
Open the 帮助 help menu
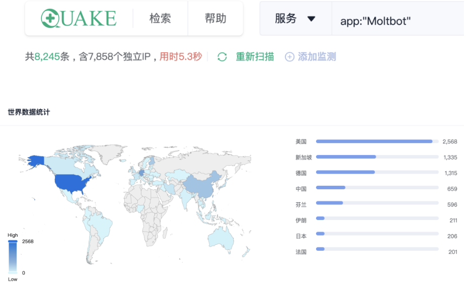pyautogui.click(x=215, y=19)
